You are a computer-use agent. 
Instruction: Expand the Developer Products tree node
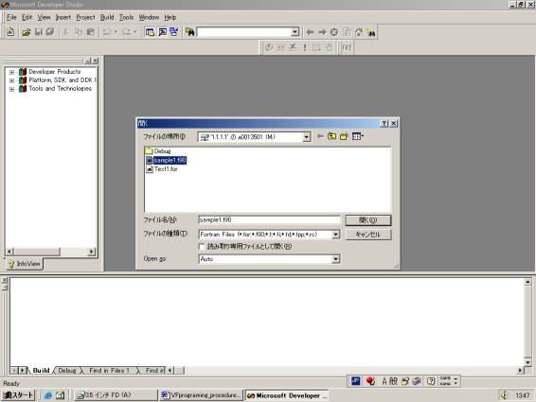pyautogui.click(x=12, y=72)
